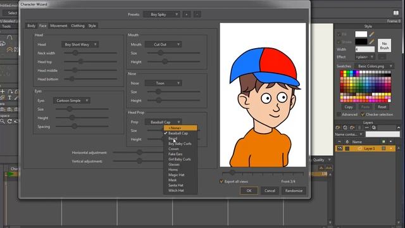Choose None from the Prop list
Image resolution: width=405 pixels, height=228 pixels.
pyautogui.click(x=180, y=128)
